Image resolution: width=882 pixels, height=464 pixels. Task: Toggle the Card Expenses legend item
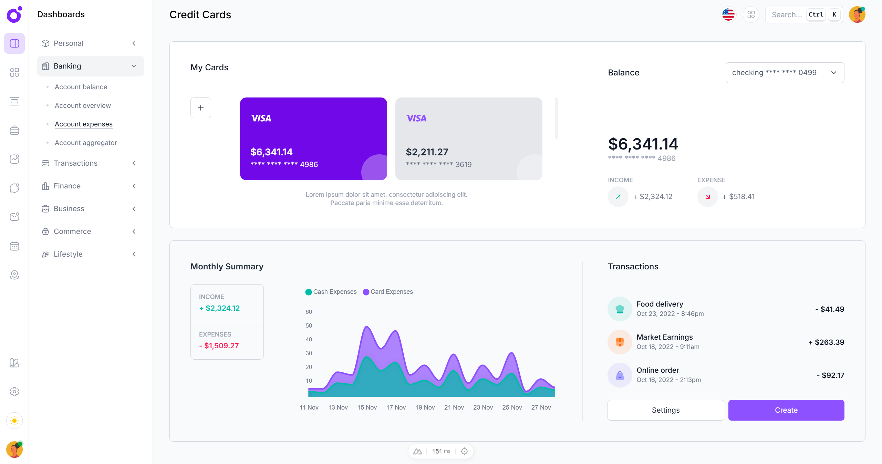[x=387, y=292]
